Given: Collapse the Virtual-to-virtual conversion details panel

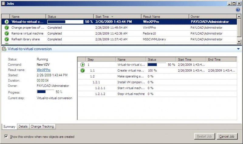Looking at the screenshot, I should (x=238, y=49).
